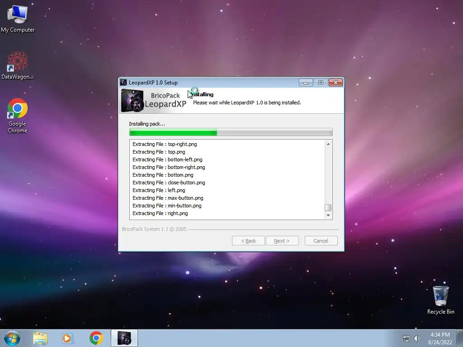This screenshot has height=347, width=463.
Task: Select log line 'max-button.png'
Action: pyautogui.click(x=168, y=198)
